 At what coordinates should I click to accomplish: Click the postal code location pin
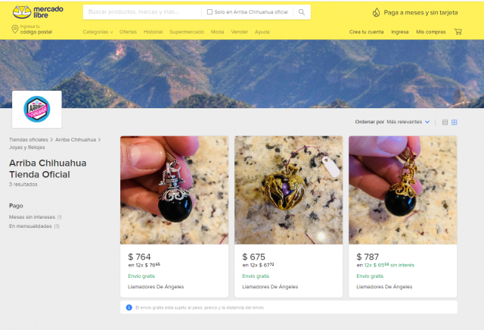coord(15,30)
